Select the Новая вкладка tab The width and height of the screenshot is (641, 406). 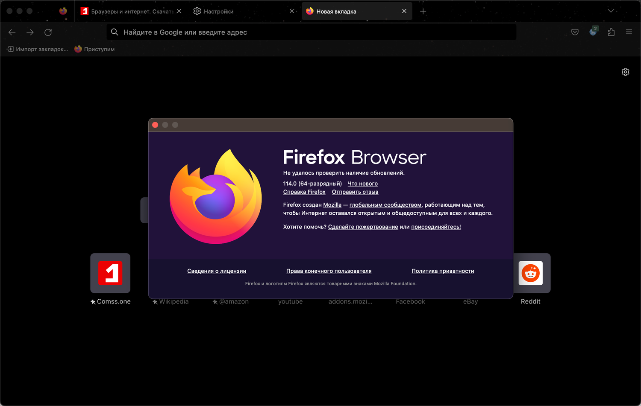pyautogui.click(x=357, y=12)
